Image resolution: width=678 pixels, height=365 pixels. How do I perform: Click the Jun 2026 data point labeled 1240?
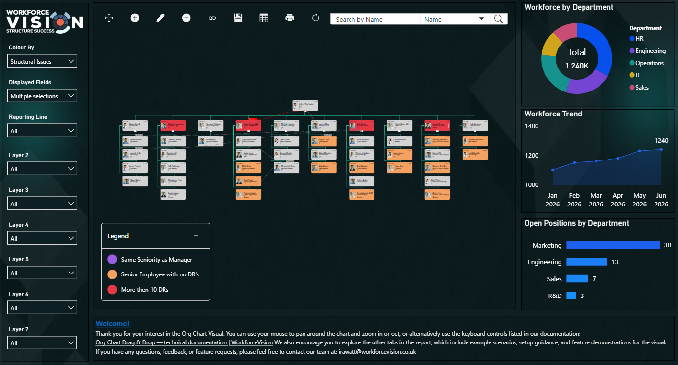[x=661, y=149]
